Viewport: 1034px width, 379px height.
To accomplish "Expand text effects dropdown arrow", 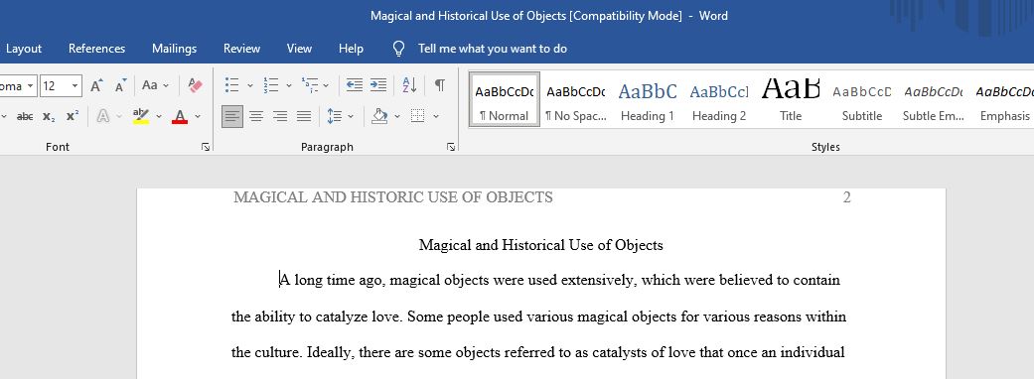I will tap(119, 117).
